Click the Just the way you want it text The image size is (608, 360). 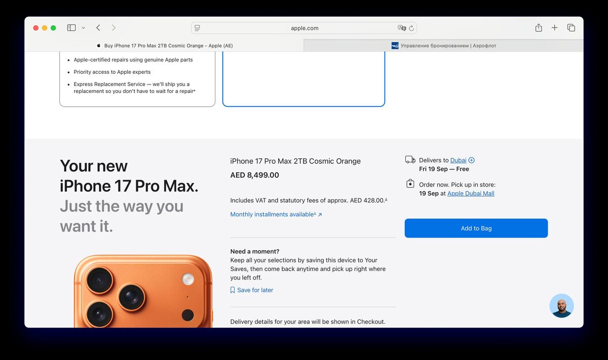[122, 216]
